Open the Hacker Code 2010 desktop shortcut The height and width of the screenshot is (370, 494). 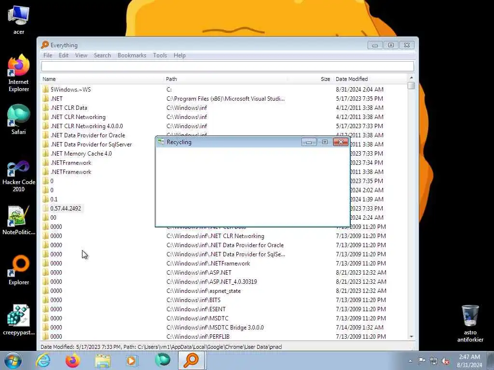click(x=19, y=176)
